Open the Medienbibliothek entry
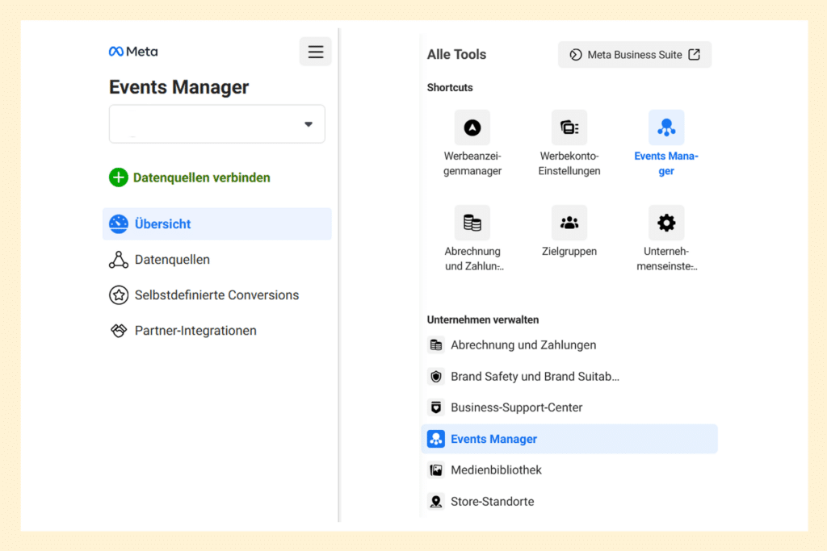This screenshot has width=827, height=551. 495,470
